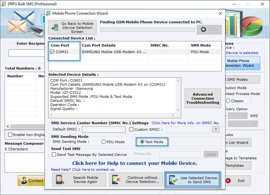The height and width of the screenshot is (195, 270).
Task: Click magnifier icon on Search Mobile Device Again
Action: click(x=60, y=179)
